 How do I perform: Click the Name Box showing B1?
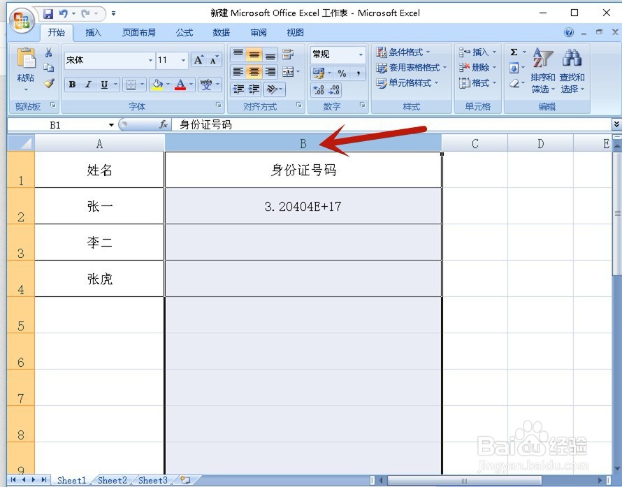(55, 124)
